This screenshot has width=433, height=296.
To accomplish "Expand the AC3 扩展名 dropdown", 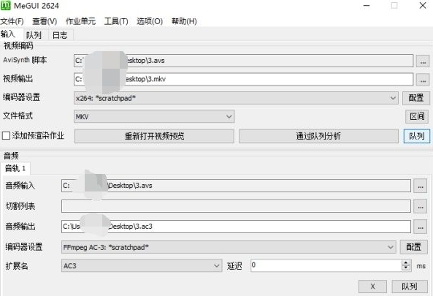I will click(x=216, y=266).
